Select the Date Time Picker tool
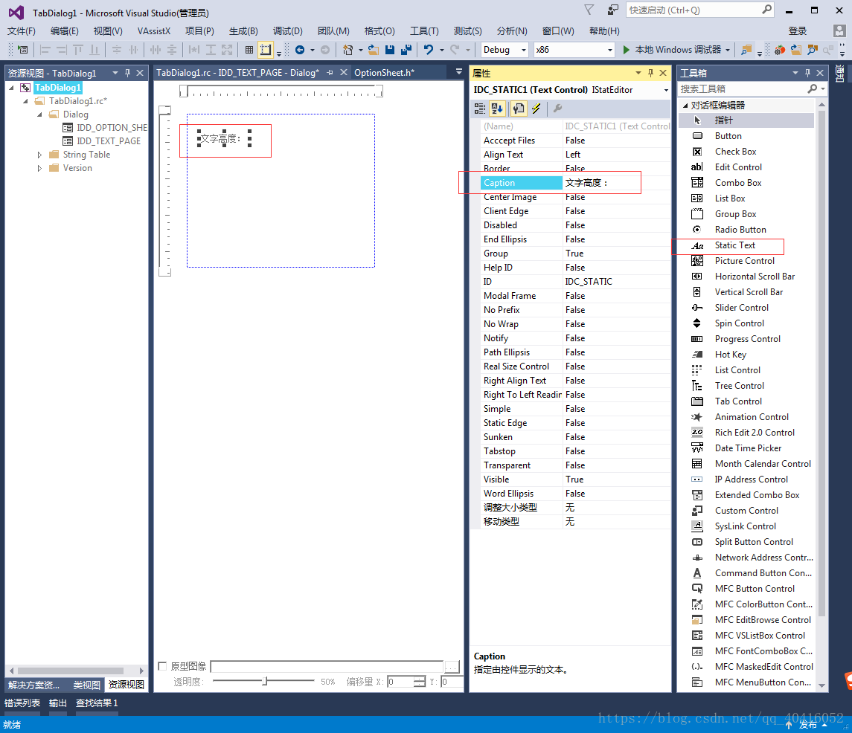The height and width of the screenshot is (733, 852). click(x=749, y=448)
